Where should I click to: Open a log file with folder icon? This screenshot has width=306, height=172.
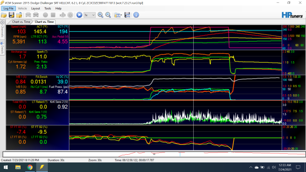pos(4,15)
